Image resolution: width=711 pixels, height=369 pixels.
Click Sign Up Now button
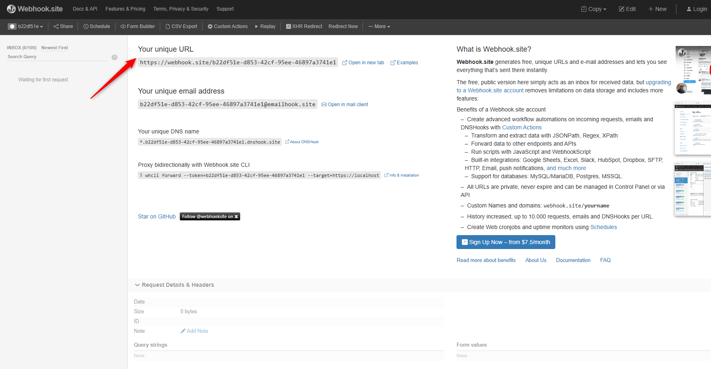pyautogui.click(x=506, y=242)
